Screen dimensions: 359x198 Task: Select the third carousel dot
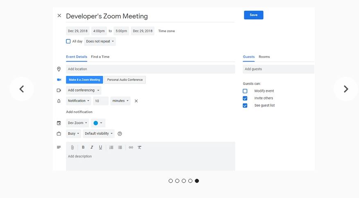click(184, 181)
